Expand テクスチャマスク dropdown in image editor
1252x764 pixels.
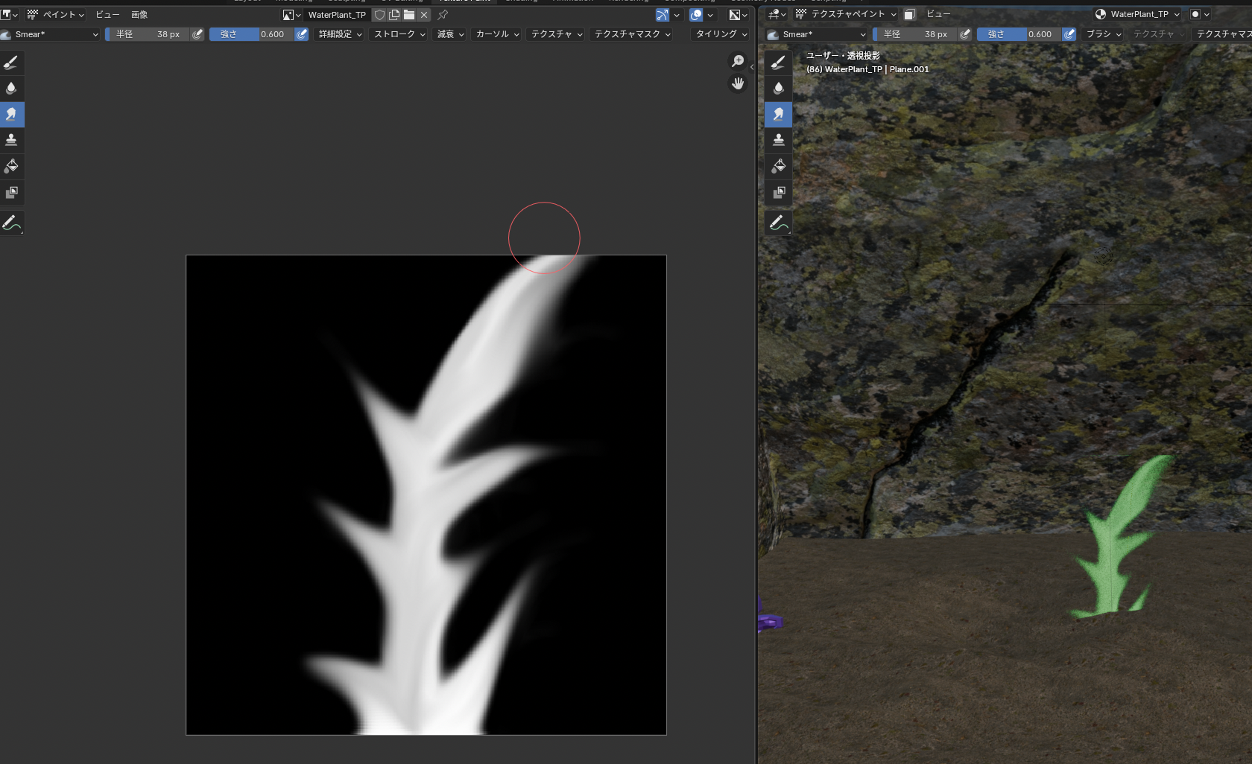632,34
